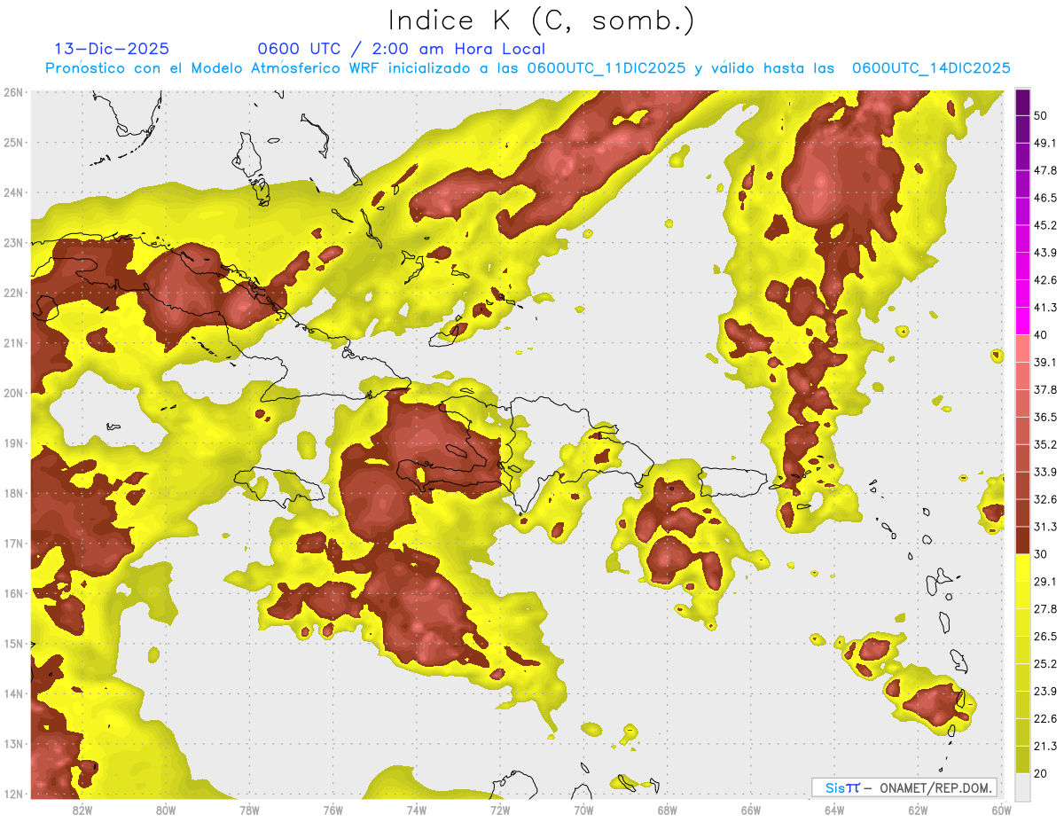Click the colorbar label '31.3'
1064x822 pixels.
pyautogui.click(x=1045, y=527)
